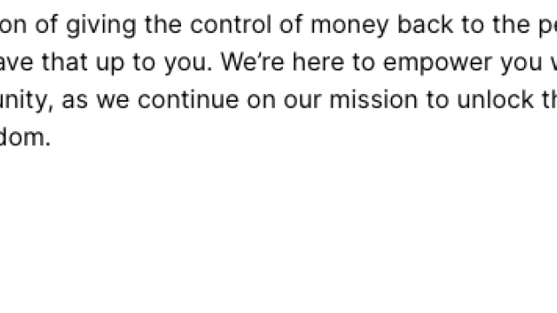Click the text fragment "dom." on the last line
The image size is (557, 313).
tap(25, 137)
